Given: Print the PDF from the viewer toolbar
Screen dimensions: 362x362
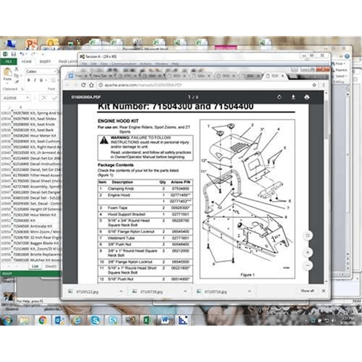Looking at the screenshot, I should pos(307,97).
